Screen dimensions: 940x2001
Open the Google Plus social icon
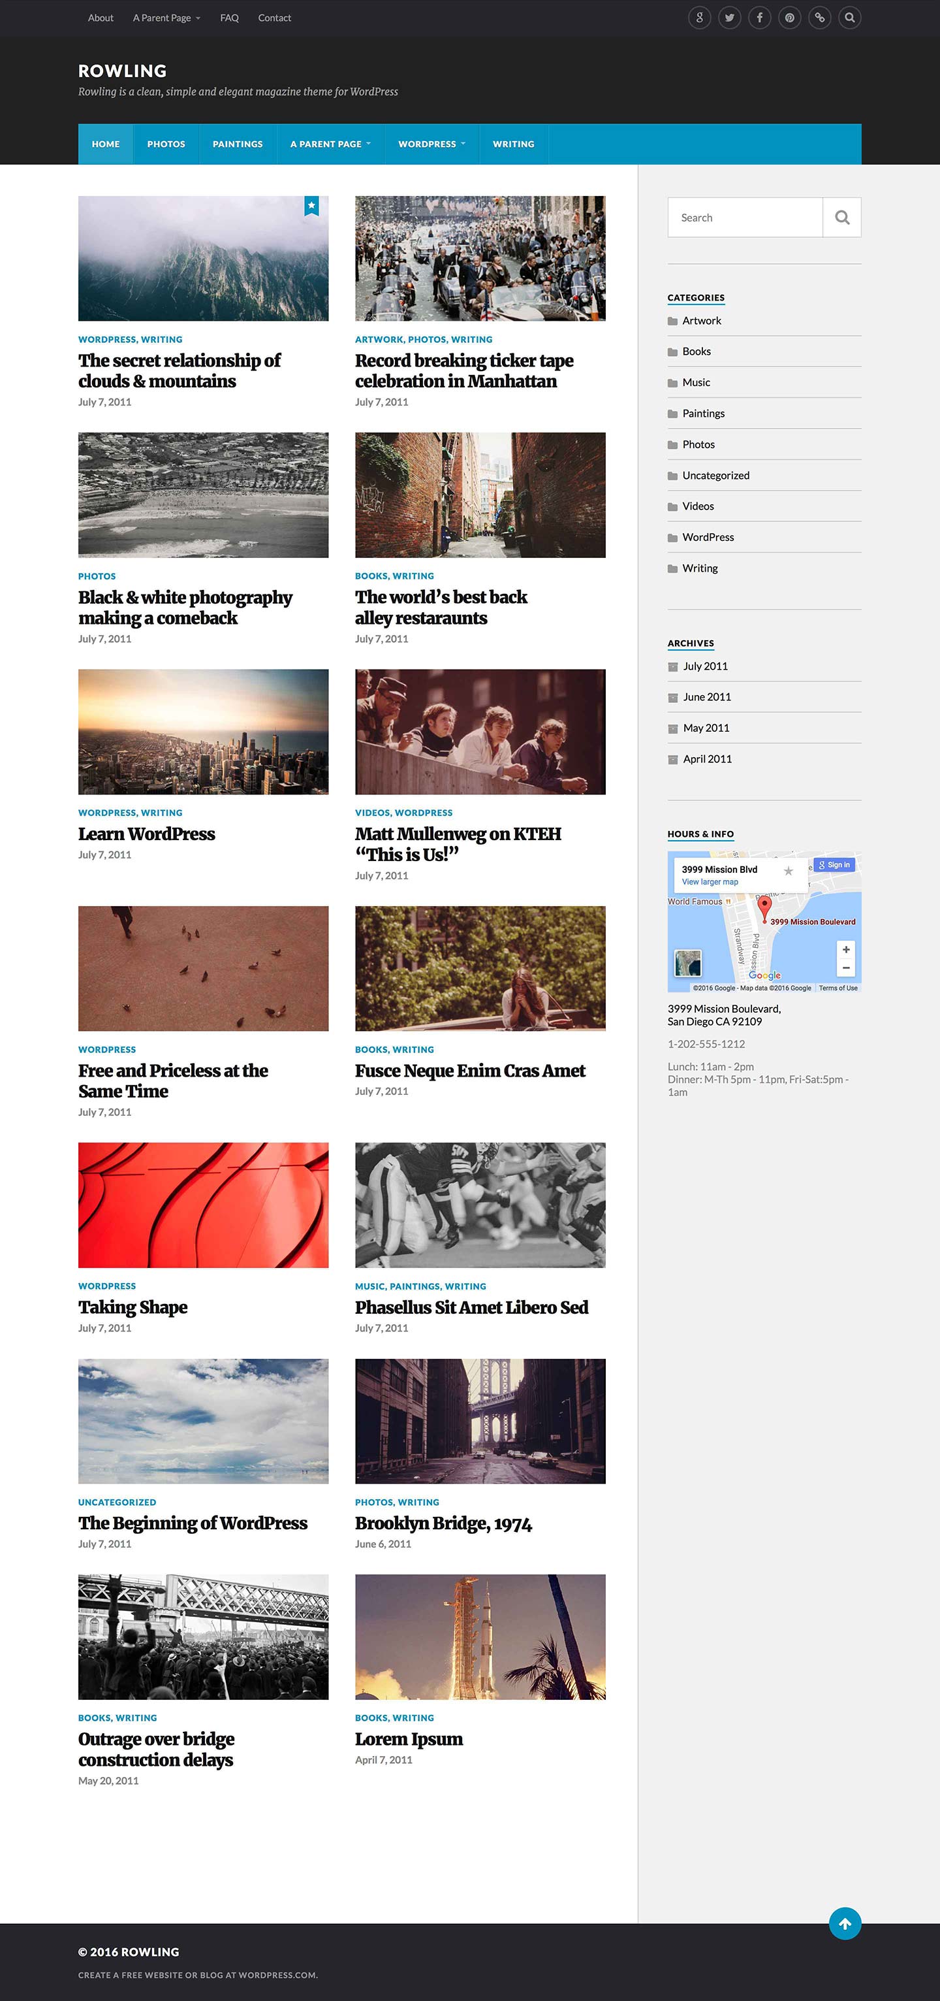[699, 17]
